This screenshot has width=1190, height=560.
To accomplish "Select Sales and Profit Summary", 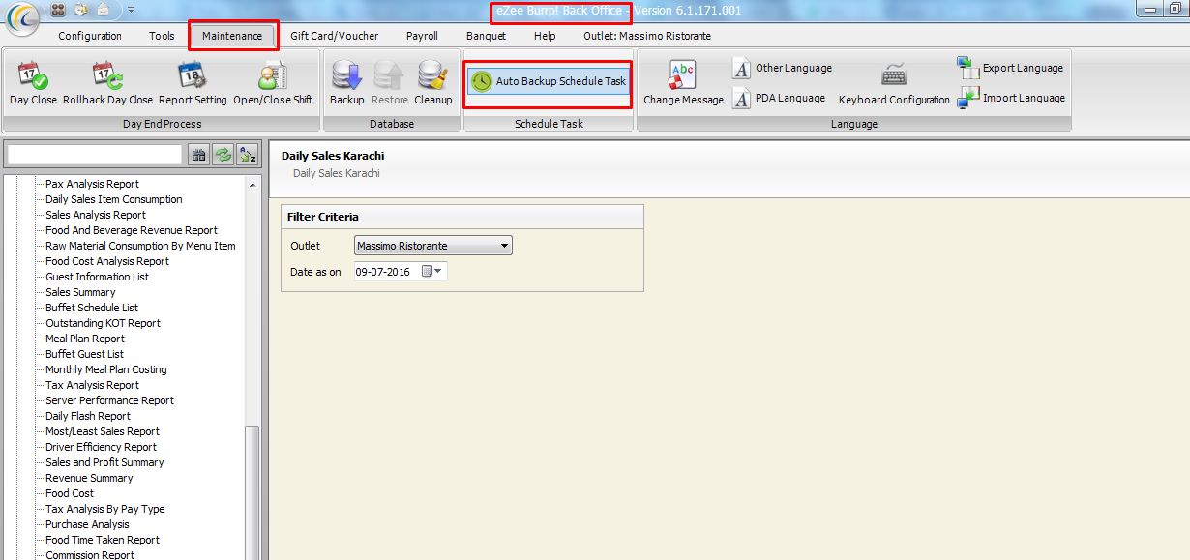I will coord(104,462).
